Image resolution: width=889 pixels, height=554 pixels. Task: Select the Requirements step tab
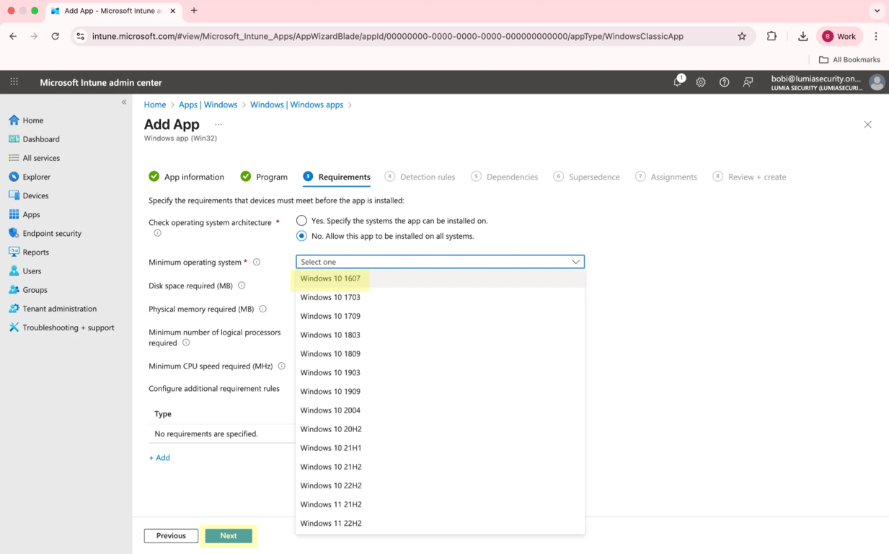tap(337, 177)
